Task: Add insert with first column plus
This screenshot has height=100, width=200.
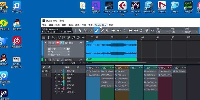Action: point(98,67)
